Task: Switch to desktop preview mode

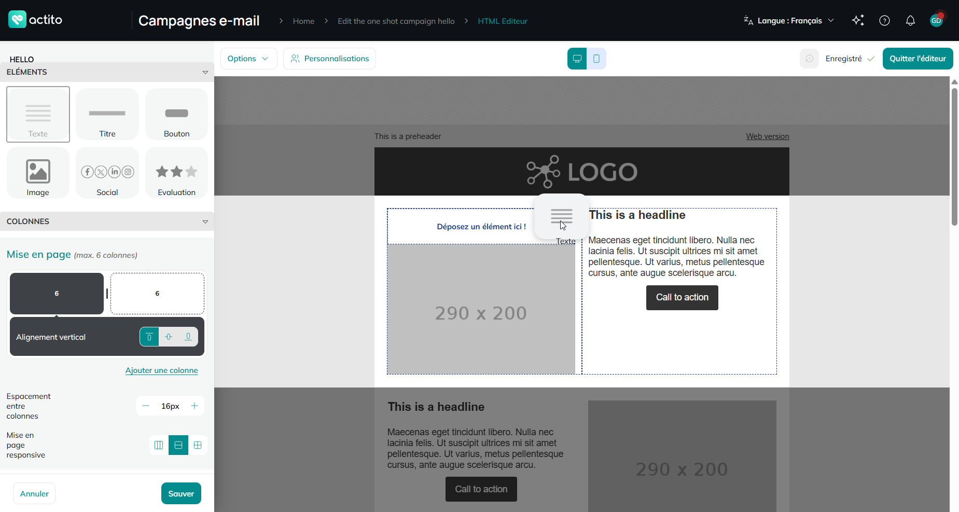Action: pyautogui.click(x=577, y=59)
